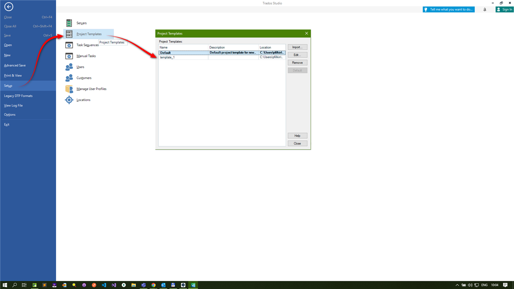Click the Help button in dialog
Image resolution: width=514 pixels, height=289 pixels.
[297, 136]
